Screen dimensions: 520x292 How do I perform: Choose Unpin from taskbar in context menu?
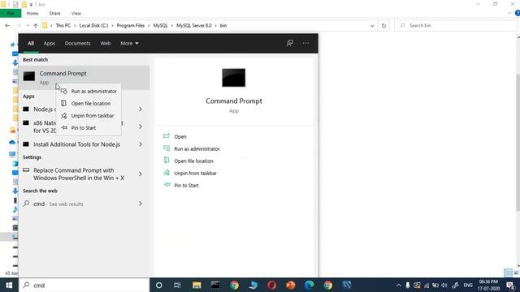(89, 115)
